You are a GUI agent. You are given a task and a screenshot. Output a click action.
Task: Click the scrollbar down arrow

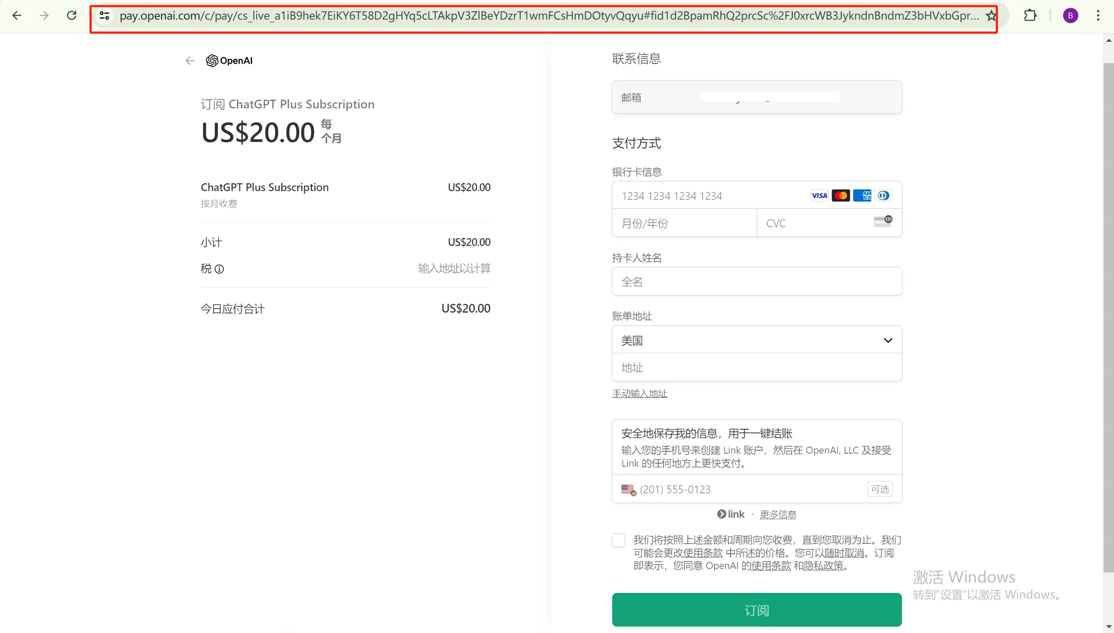point(1108,627)
